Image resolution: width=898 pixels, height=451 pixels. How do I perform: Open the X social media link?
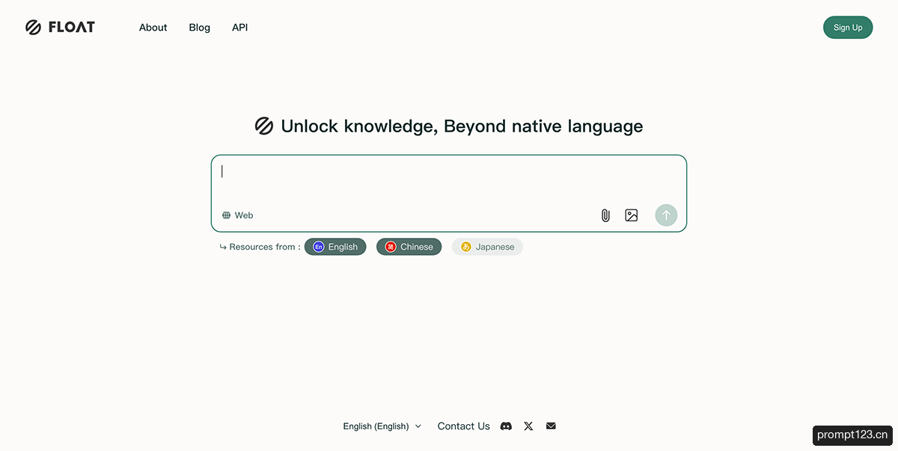point(529,426)
